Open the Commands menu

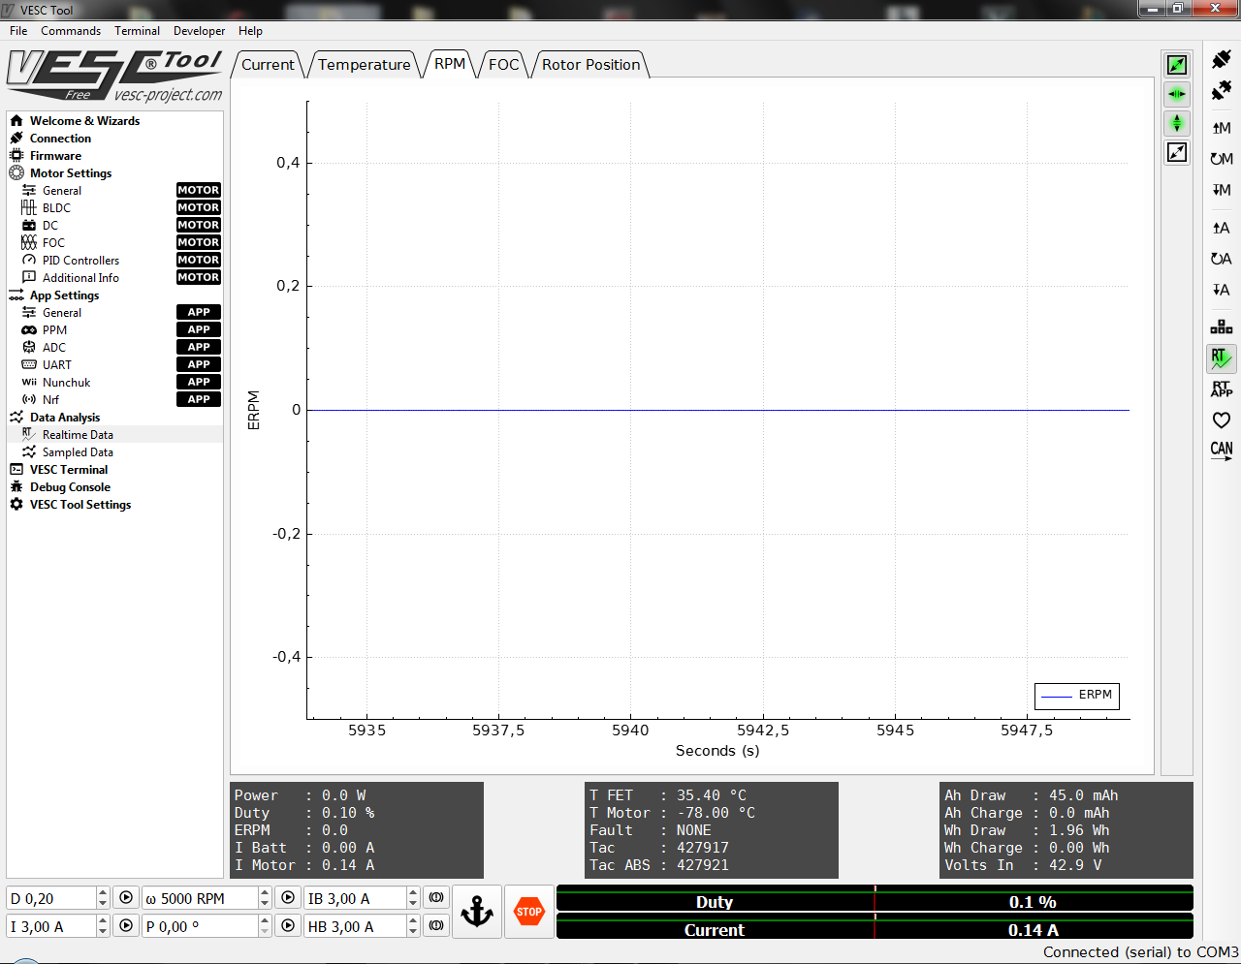click(x=71, y=30)
